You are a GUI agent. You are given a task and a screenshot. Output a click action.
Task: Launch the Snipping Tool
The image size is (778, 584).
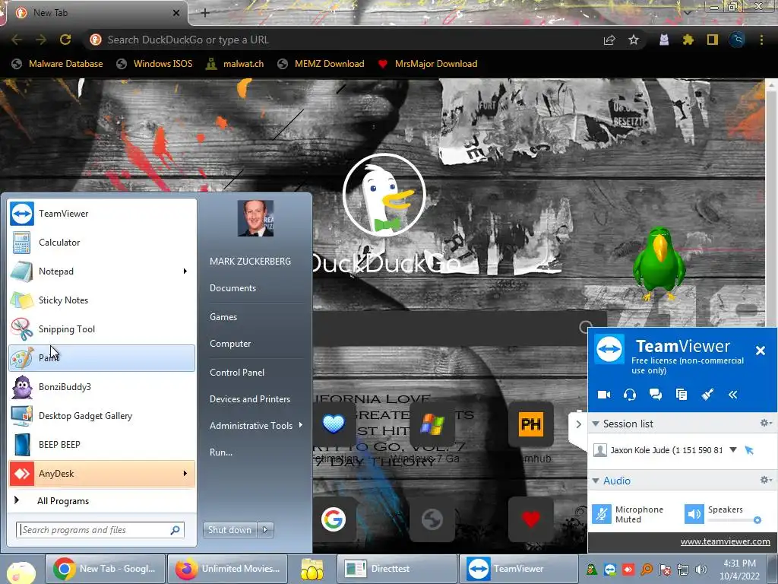tap(102, 328)
